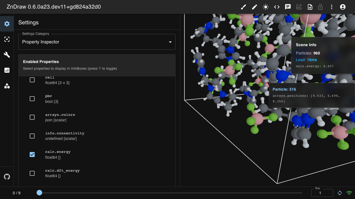Select the brush drawing tool
Image resolution: width=355 pixels, height=199 pixels.
coord(244,7)
